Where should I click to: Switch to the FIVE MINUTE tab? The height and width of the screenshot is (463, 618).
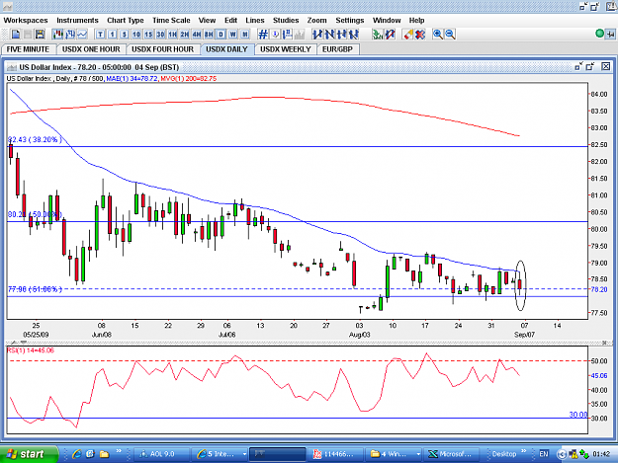(28, 49)
